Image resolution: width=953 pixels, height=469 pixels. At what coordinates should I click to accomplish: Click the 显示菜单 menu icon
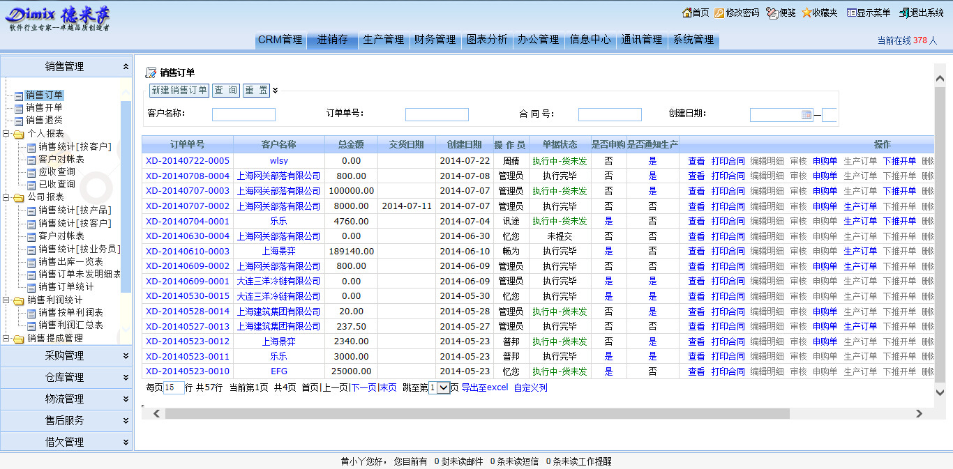point(851,13)
